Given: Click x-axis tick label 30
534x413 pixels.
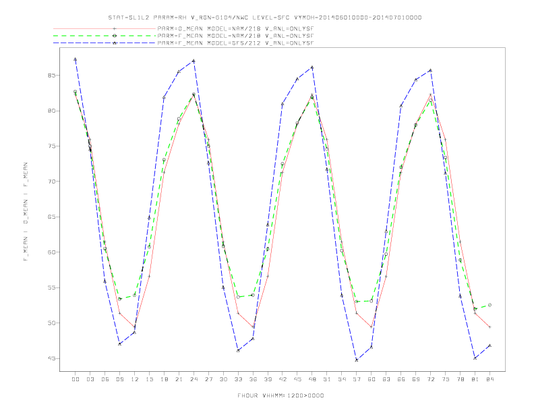Looking at the screenshot, I should 223,379.
